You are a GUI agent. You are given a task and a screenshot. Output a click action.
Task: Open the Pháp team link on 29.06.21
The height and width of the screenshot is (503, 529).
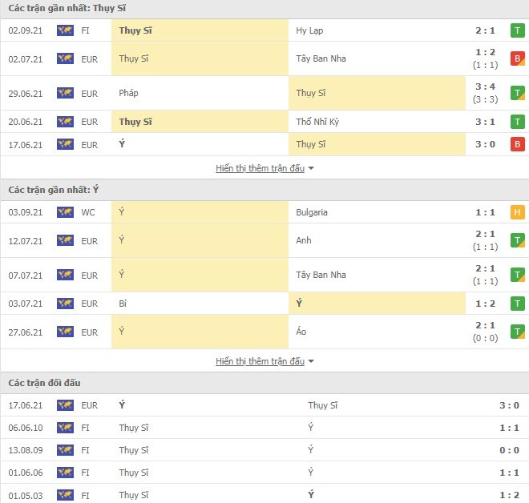(x=128, y=93)
